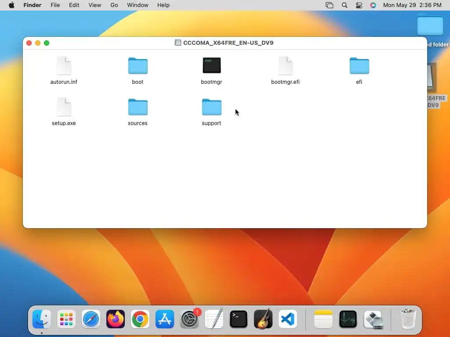Select the setup.exe file icon
This screenshot has height=337, width=450.
tap(64, 107)
